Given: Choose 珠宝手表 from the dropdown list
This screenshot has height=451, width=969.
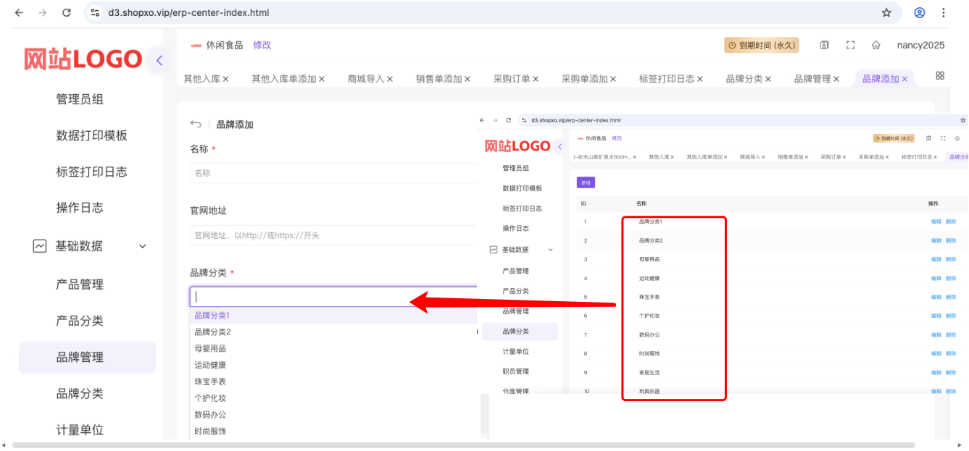Looking at the screenshot, I should [x=333, y=382].
